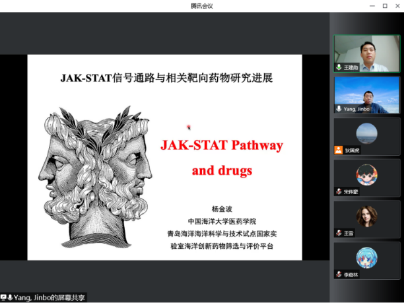
Task: Click the microphone icon on Yang, Jinbo's video tile
Action: (339, 108)
